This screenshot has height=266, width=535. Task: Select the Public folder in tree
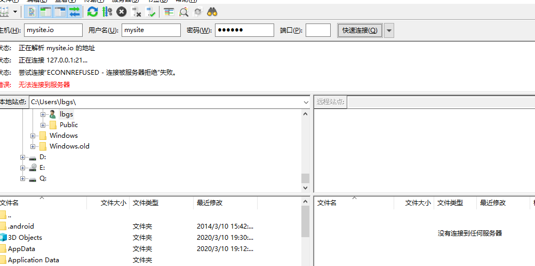[x=69, y=125]
